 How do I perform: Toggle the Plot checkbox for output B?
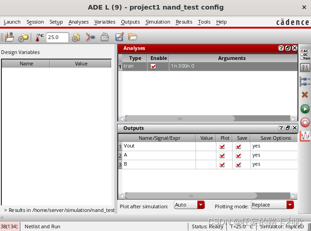(x=222, y=165)
